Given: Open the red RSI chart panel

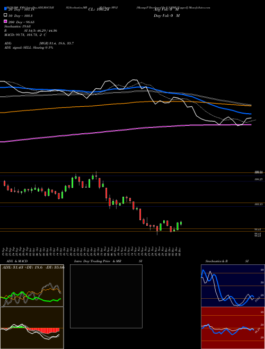Looking at the screenshot, I should point(233,328).
